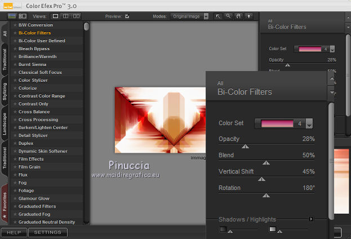The width and height of the screenshot is (351, 239).
Task: Switch to the All category tab
Action: (x=5, y=33)
